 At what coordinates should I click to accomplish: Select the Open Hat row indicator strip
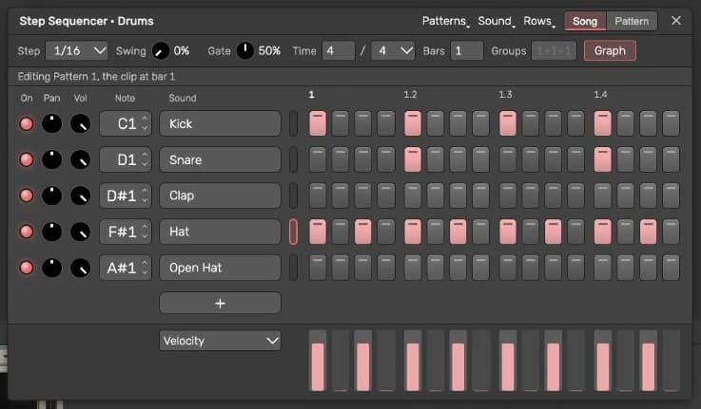pyautogui.click(x=293, y=268)
